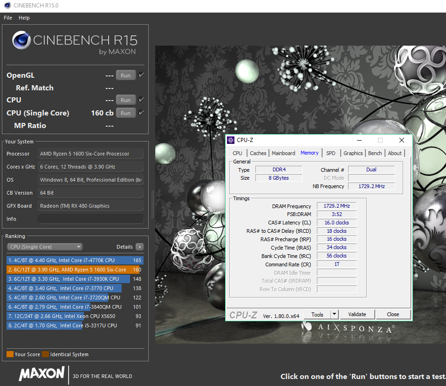Viewport: 446px width, 386px height.
Task: Click the empty Info text field
Action: pos(90,219)
